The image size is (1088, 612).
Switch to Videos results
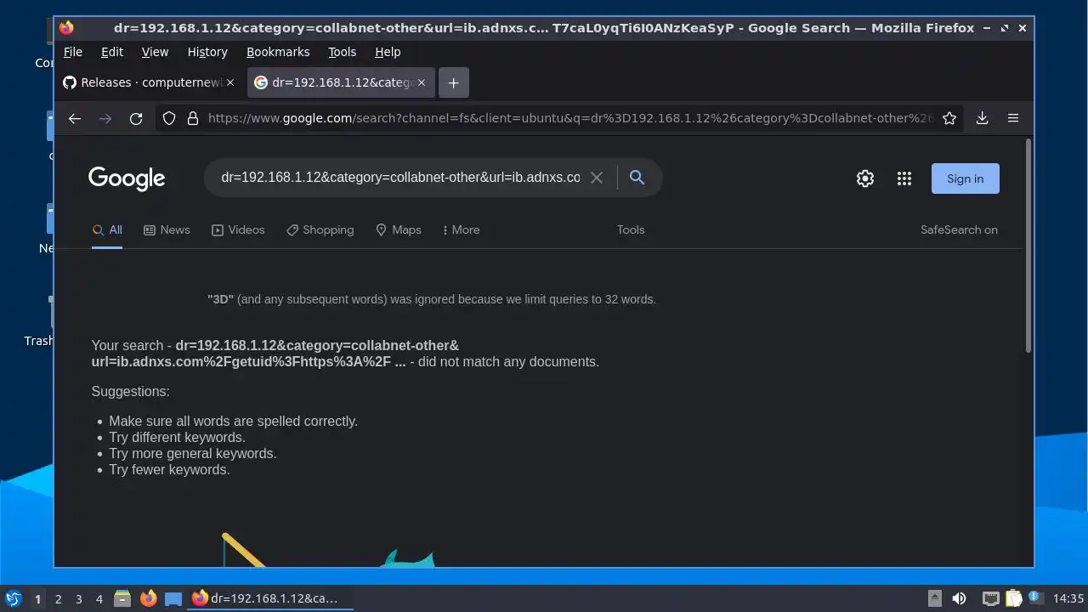click(238, 229)
